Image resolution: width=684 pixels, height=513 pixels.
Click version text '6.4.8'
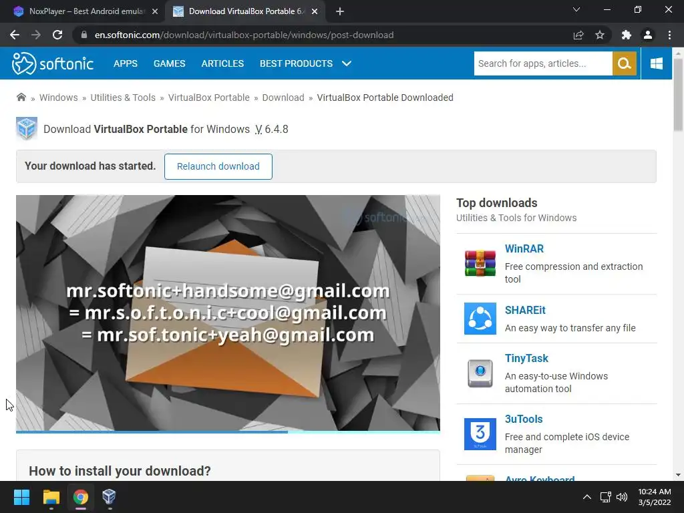tap(277, 129)
